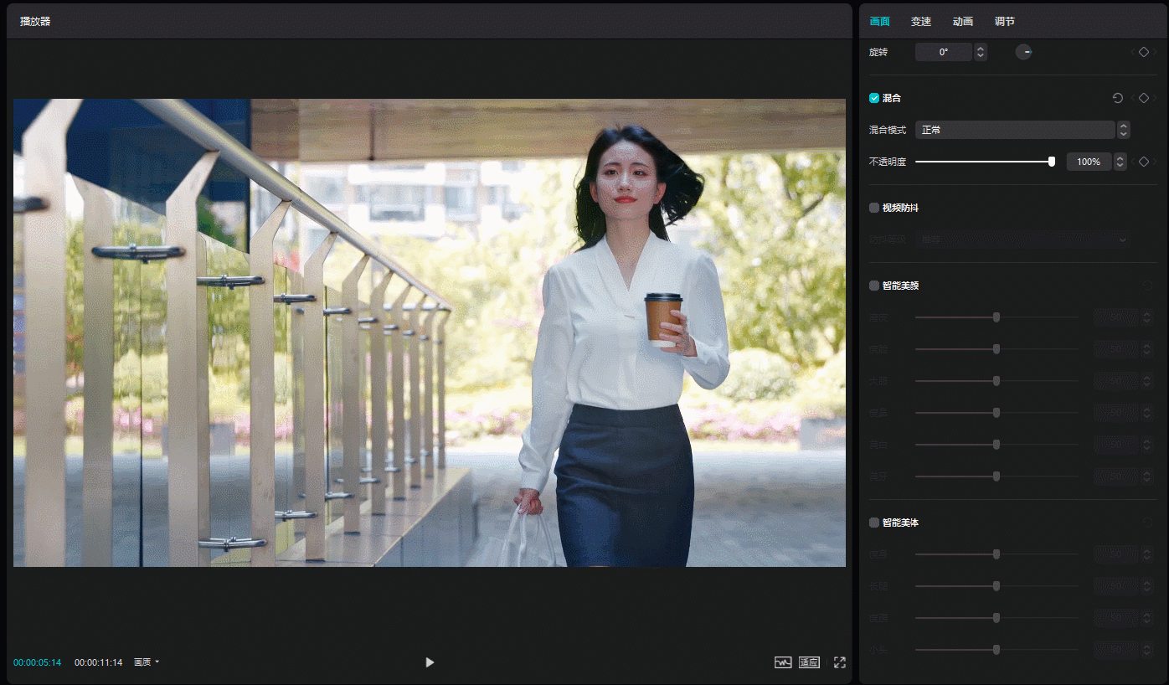This screenshot has width=1169, height=685.
Task: Enable 智能美颜 smart beauty checkbox
Action: tap(874, 286)
